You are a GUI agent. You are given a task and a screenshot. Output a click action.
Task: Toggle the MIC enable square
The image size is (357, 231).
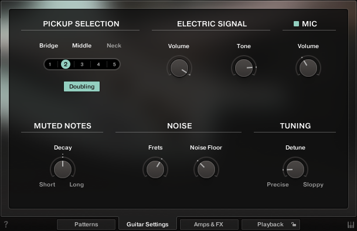tap(296, 23)
